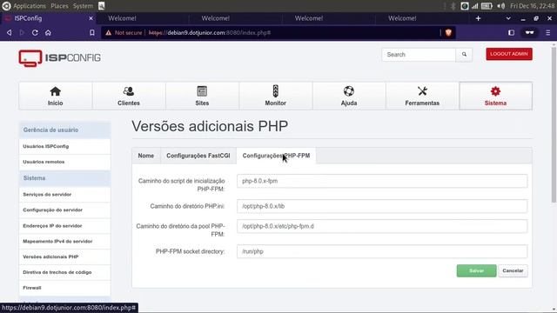Screen dimensions: 557x313
Task: Open the Places menu
Action: [x=59, y=6]
